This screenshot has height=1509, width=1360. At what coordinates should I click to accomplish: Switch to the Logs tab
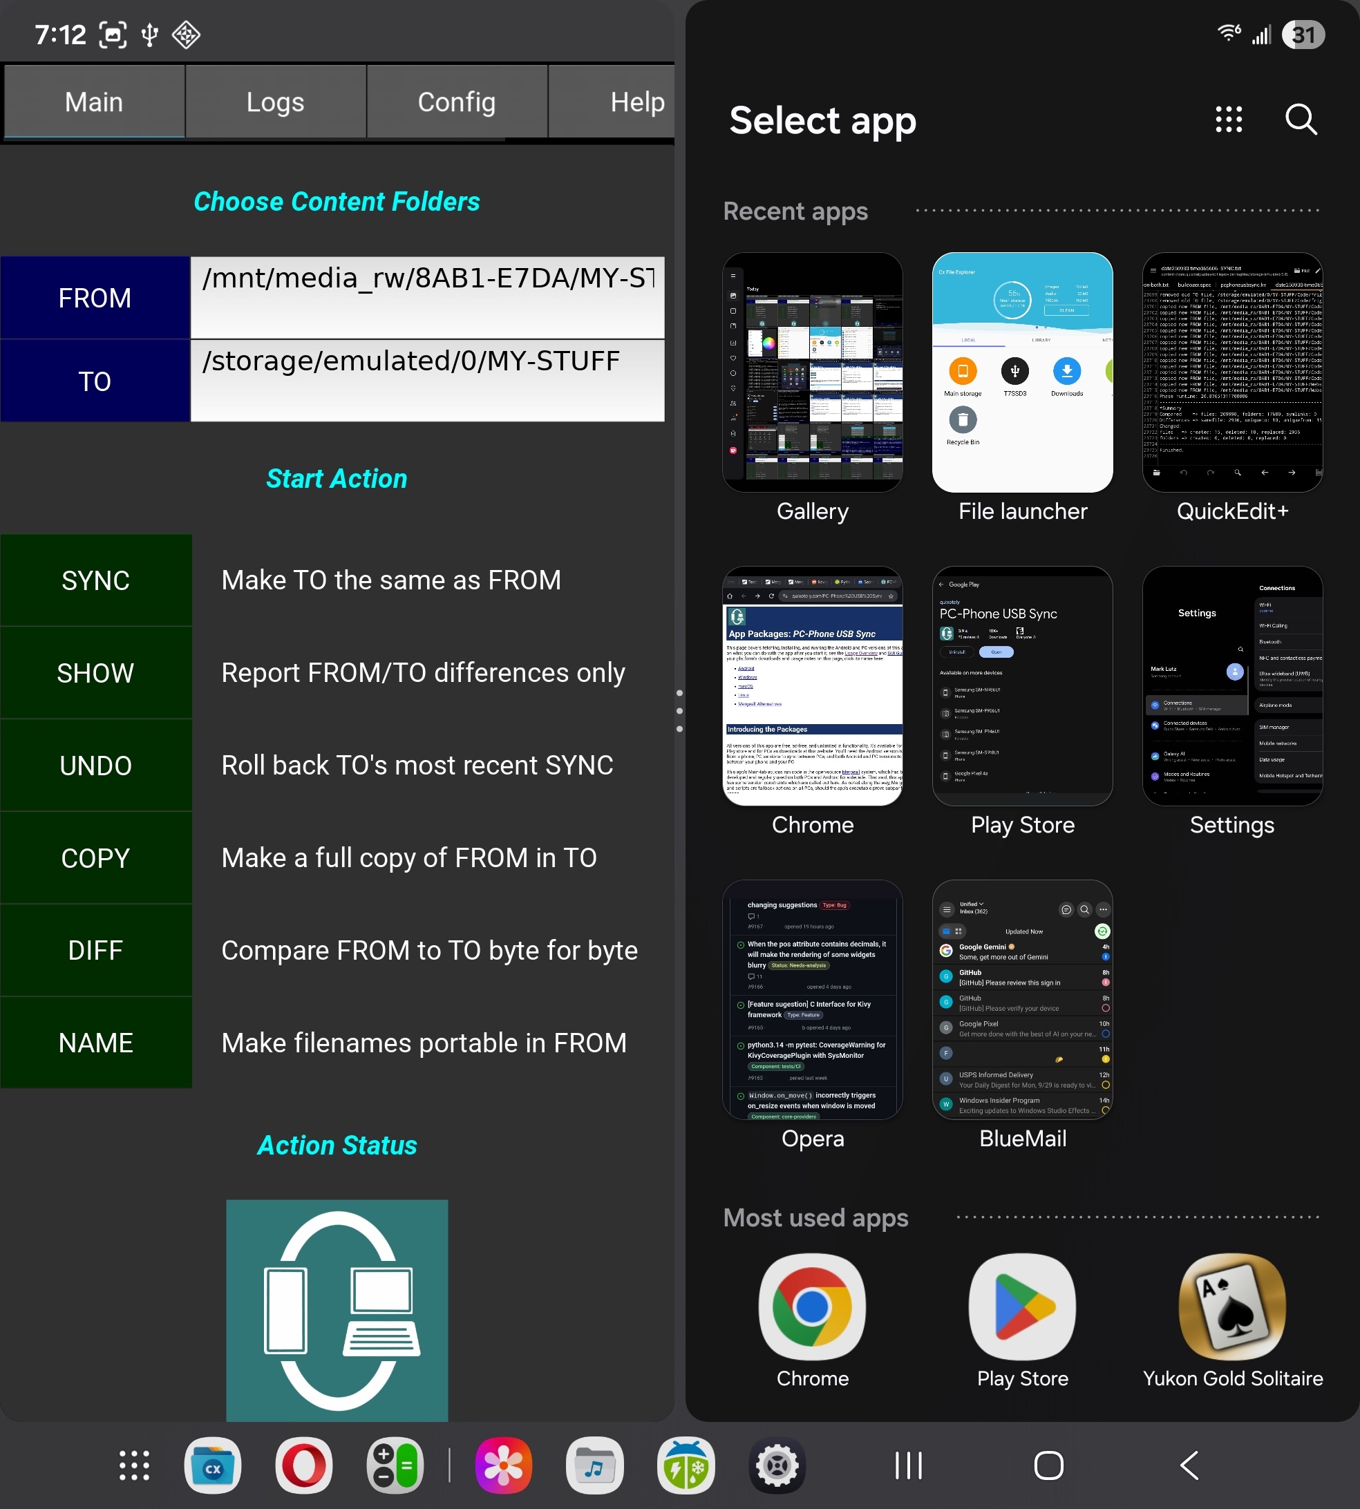click(x=275, y=102)
